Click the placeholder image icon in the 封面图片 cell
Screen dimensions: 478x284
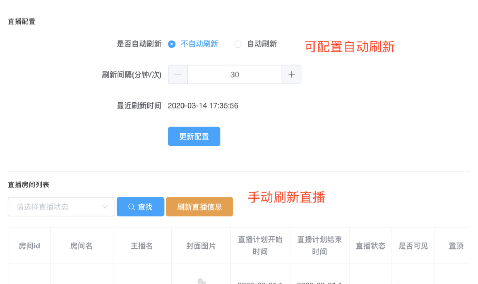[x=201, y=282]
